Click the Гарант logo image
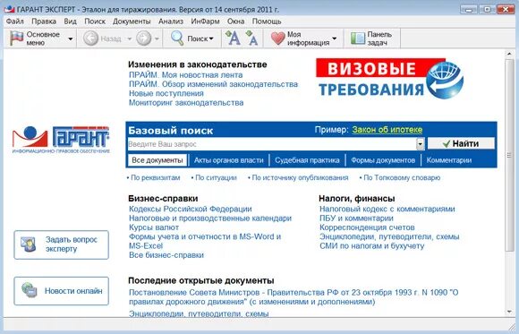This screenshot has width=519, height=334. [61, 140]
